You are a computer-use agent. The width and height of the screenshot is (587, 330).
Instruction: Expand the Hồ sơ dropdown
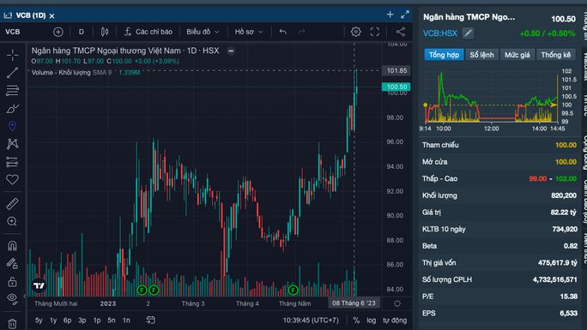click(249, 32)
